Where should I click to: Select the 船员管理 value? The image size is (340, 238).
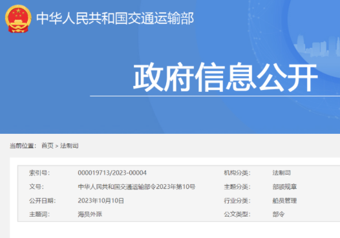[284, 200]
